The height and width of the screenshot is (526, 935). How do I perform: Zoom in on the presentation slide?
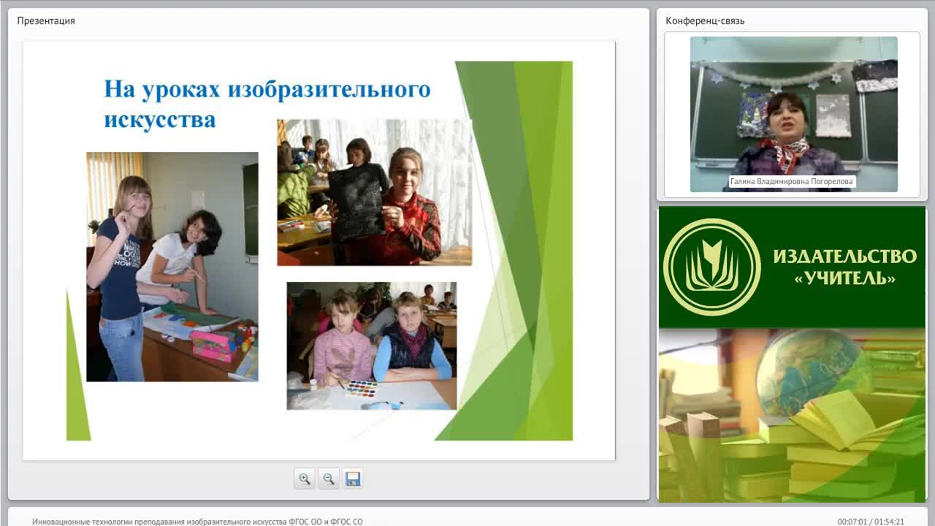click(x=305, y=479)
